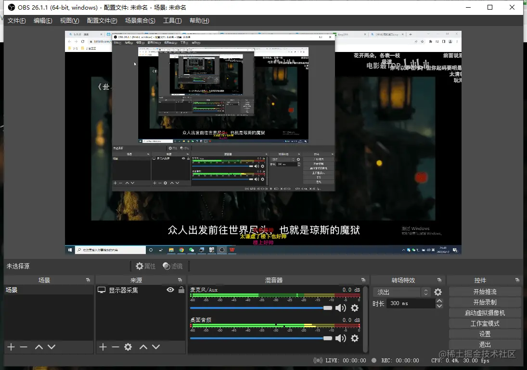The height and width of the screenshot is (370, 527).
Task: Pop out the 控件 dock panel
Action: [x=517, y=280]
